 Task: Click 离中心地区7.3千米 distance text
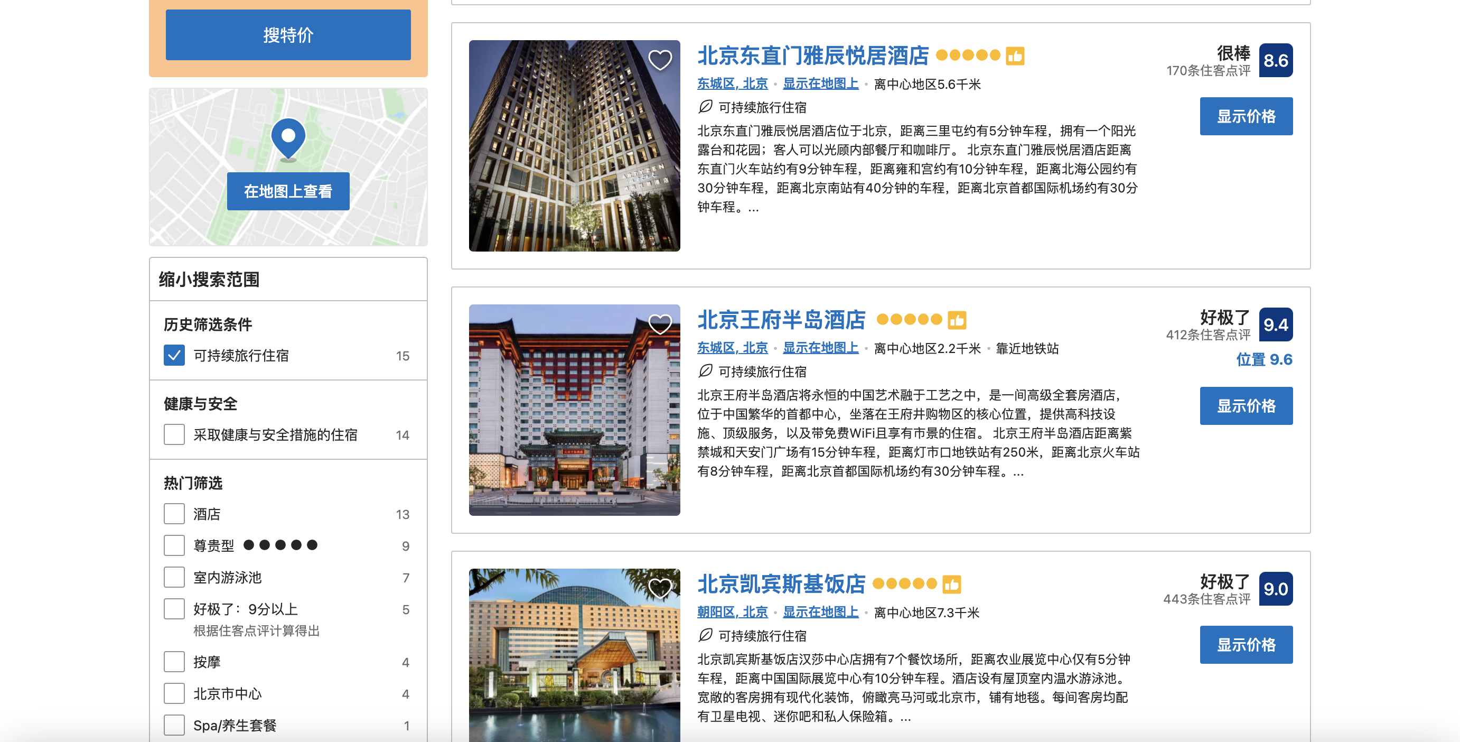click(926, 612)
